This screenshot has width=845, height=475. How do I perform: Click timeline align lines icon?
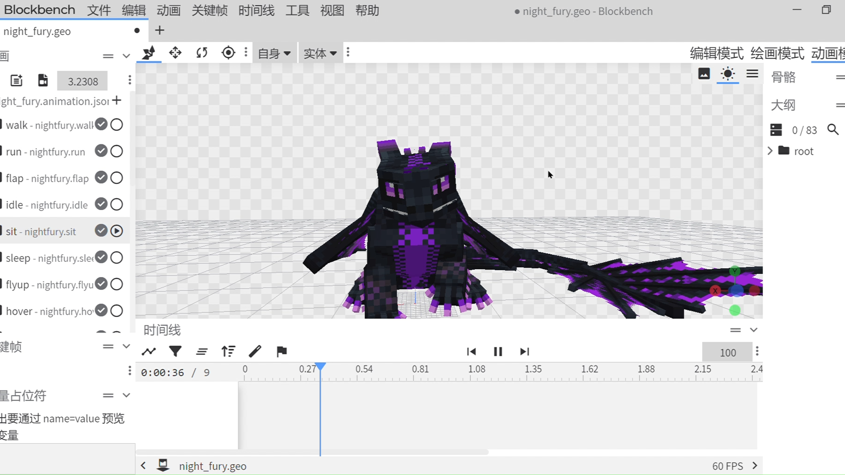[202, 352]
